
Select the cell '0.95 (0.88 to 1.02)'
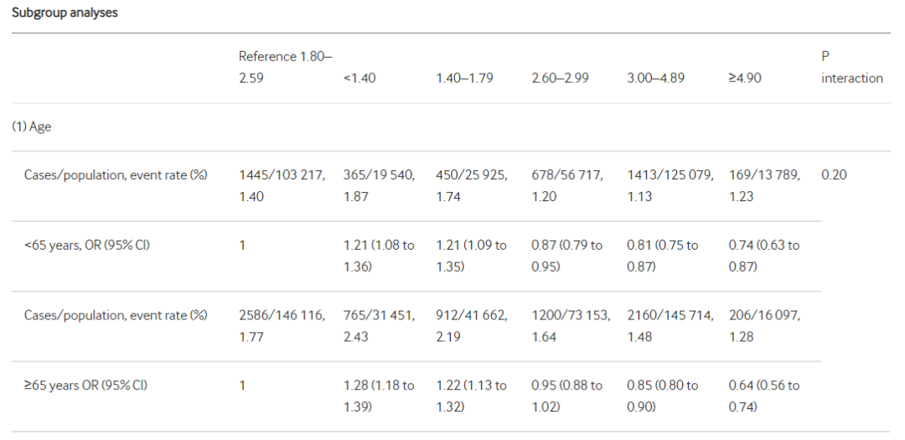pos(566,396)
